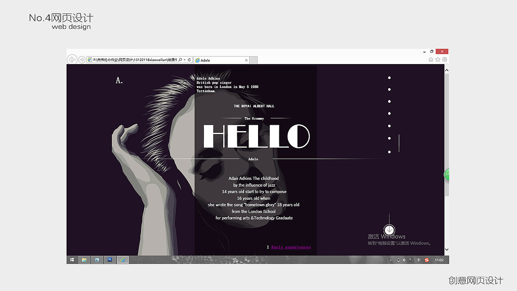Switch to Photoshop in taskbar
517x291 pixels.
110,260
